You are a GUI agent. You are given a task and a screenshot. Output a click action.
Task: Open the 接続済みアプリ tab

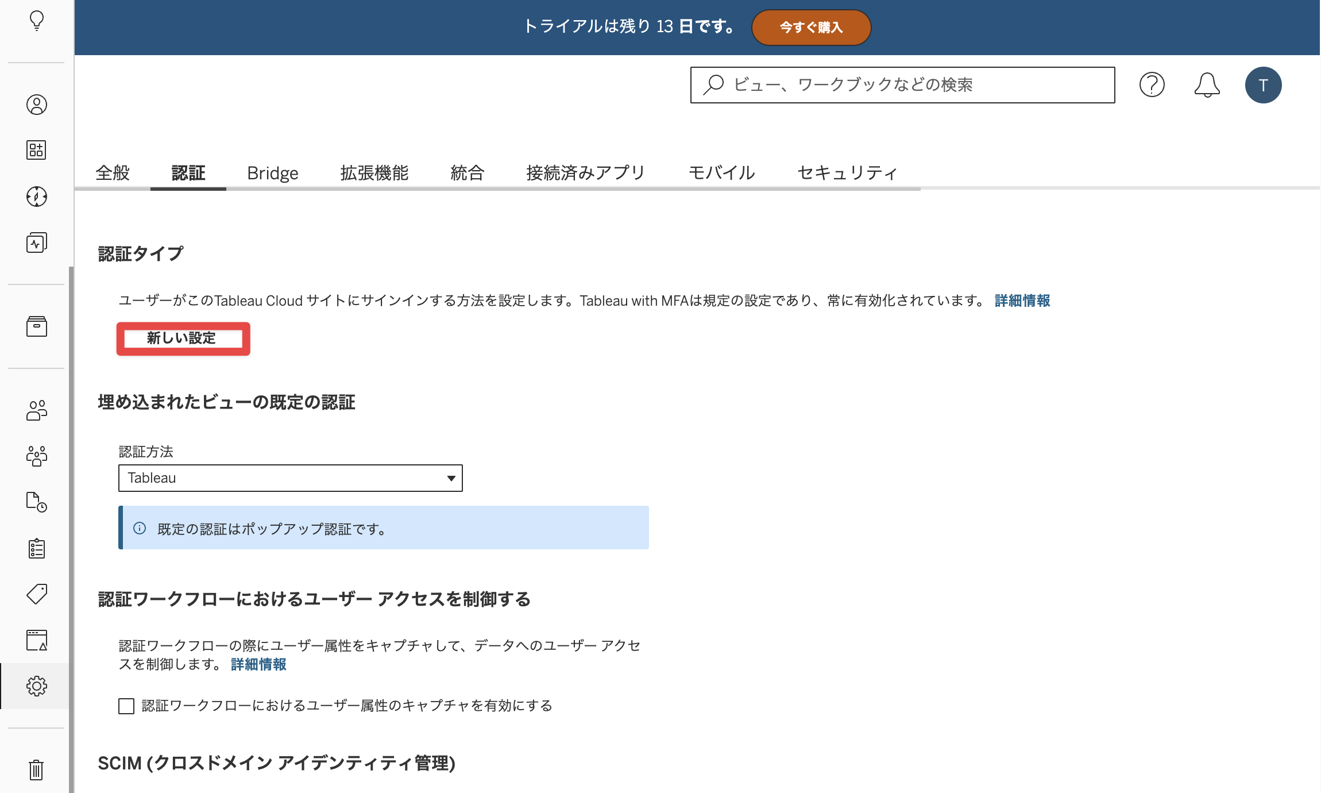(x=586, y=172)
